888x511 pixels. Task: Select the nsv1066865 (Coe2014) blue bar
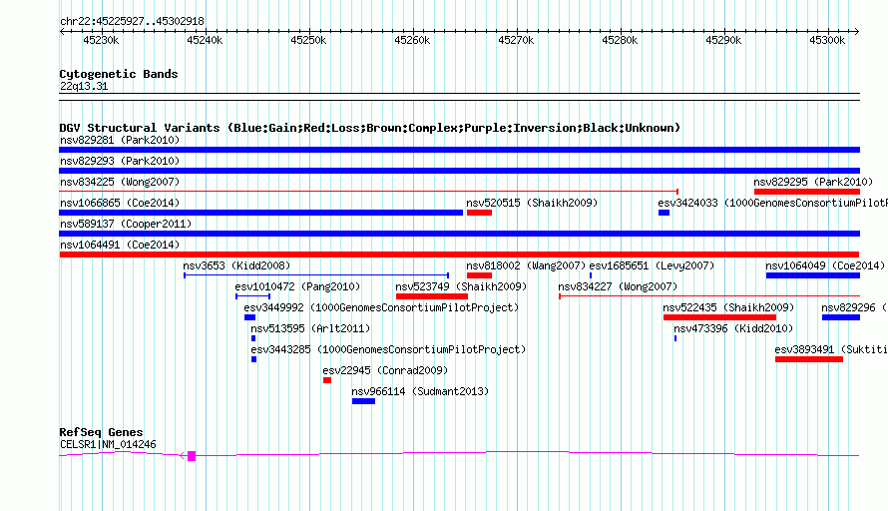click(260, 213)
